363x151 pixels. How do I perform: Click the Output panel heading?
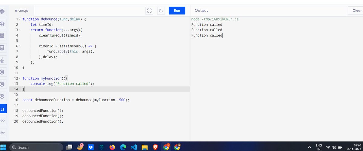[x=201, y=11]
